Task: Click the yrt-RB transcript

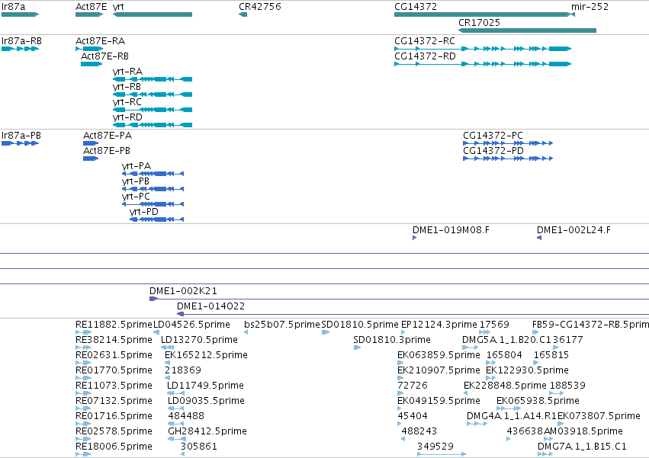Action: coord(153,94)
